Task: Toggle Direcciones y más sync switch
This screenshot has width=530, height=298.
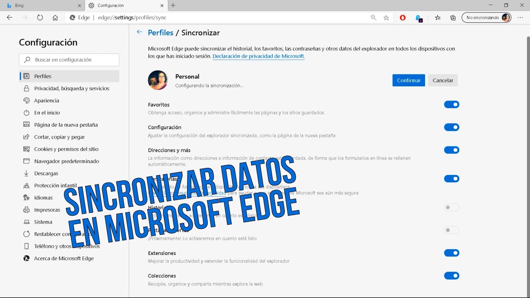Action: coord(452,150)
